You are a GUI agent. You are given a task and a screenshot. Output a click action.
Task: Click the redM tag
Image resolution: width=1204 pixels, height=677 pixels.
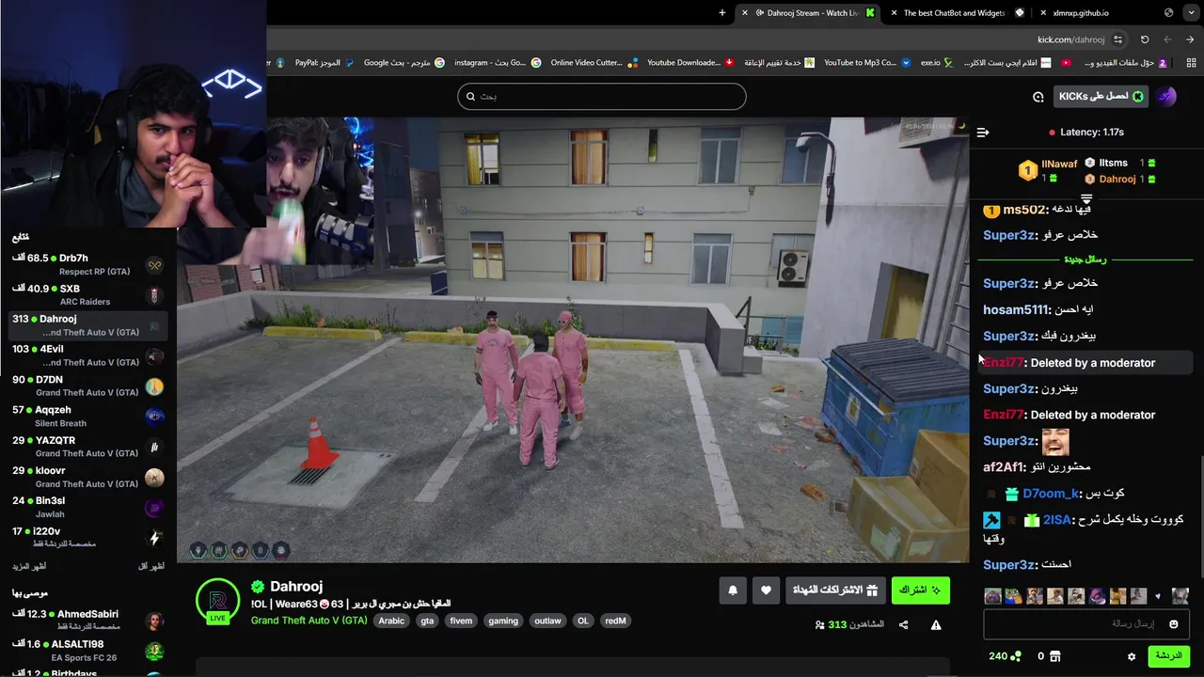(615, 621)
